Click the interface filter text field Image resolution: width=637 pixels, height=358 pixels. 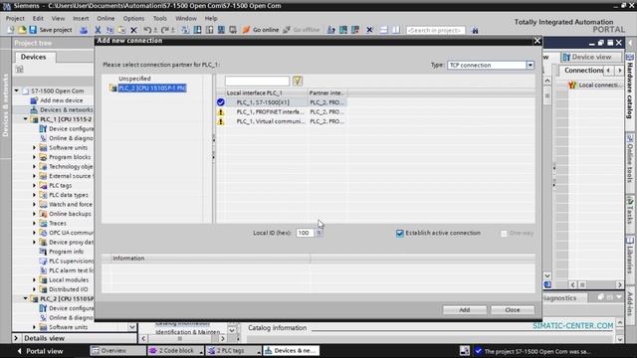pos(257,81)
